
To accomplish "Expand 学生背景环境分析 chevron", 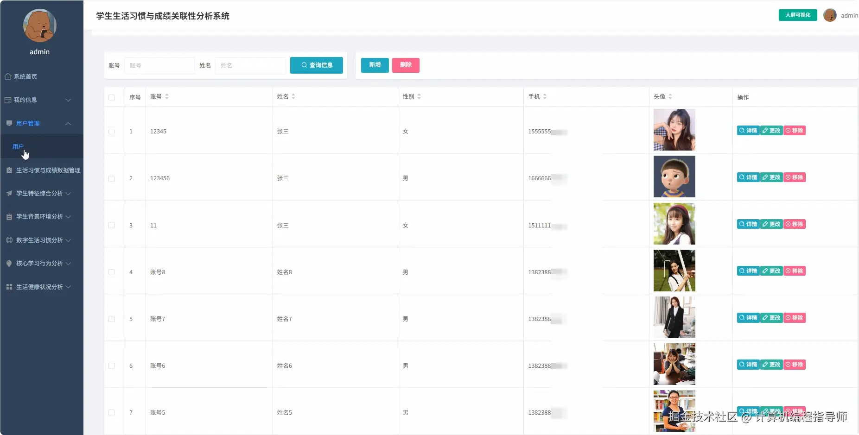I will point(68,217).
